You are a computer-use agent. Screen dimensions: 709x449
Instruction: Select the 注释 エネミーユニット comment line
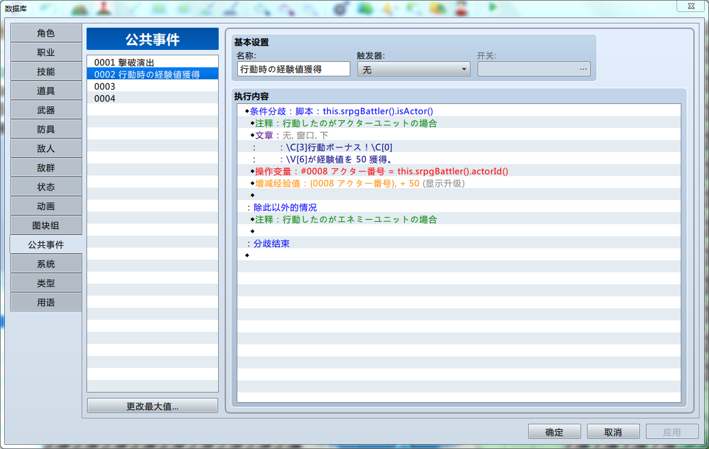[x=459, y=219]
